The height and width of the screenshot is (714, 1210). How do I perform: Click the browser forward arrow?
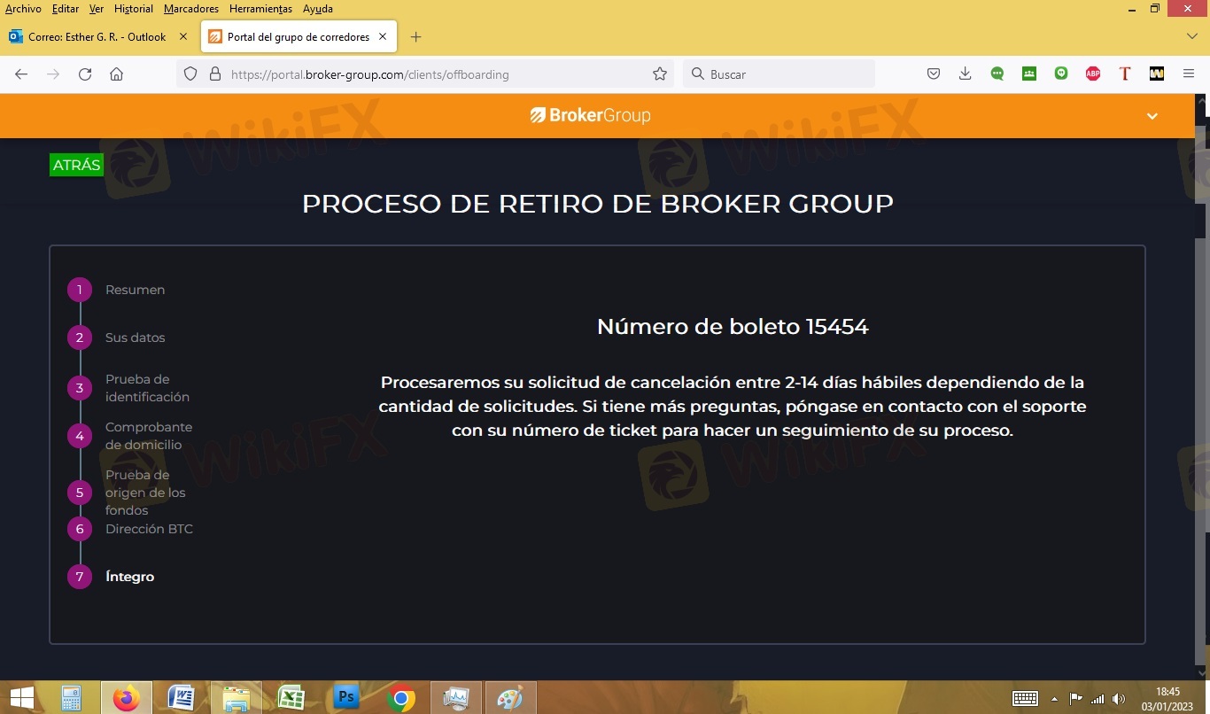pyautogui.click(x=53, y=74)
